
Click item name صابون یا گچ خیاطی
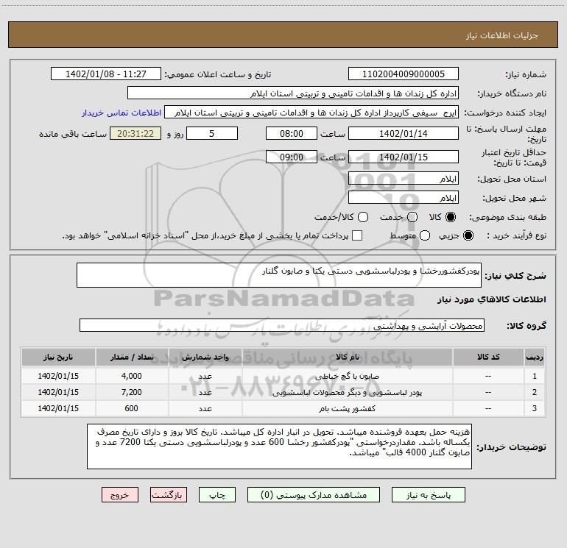(x=347, y=376)
